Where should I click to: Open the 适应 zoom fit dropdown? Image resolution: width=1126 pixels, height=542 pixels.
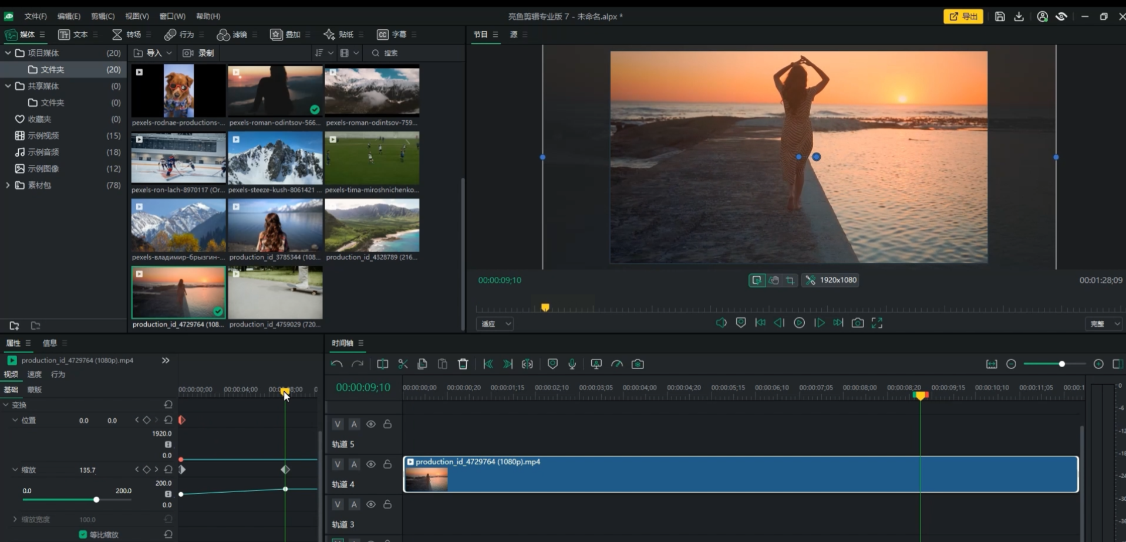click(496, 324)
